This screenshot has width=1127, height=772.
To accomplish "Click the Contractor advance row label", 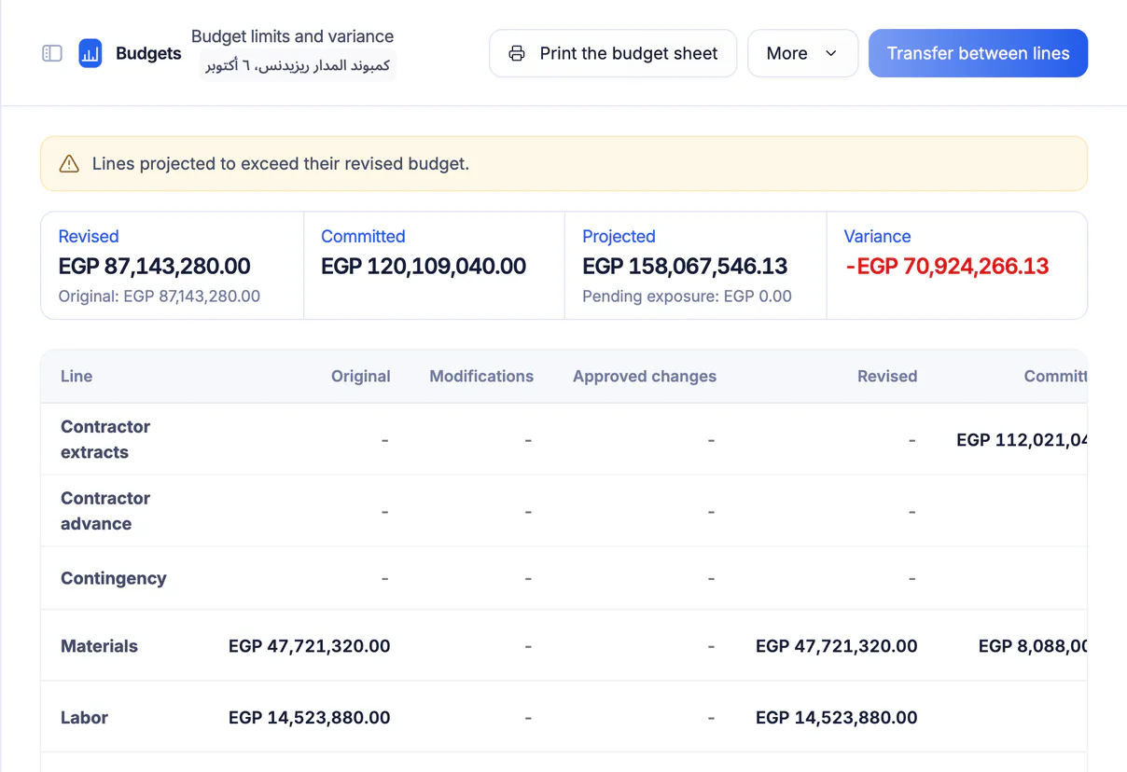I will click(x=105, y=511).
